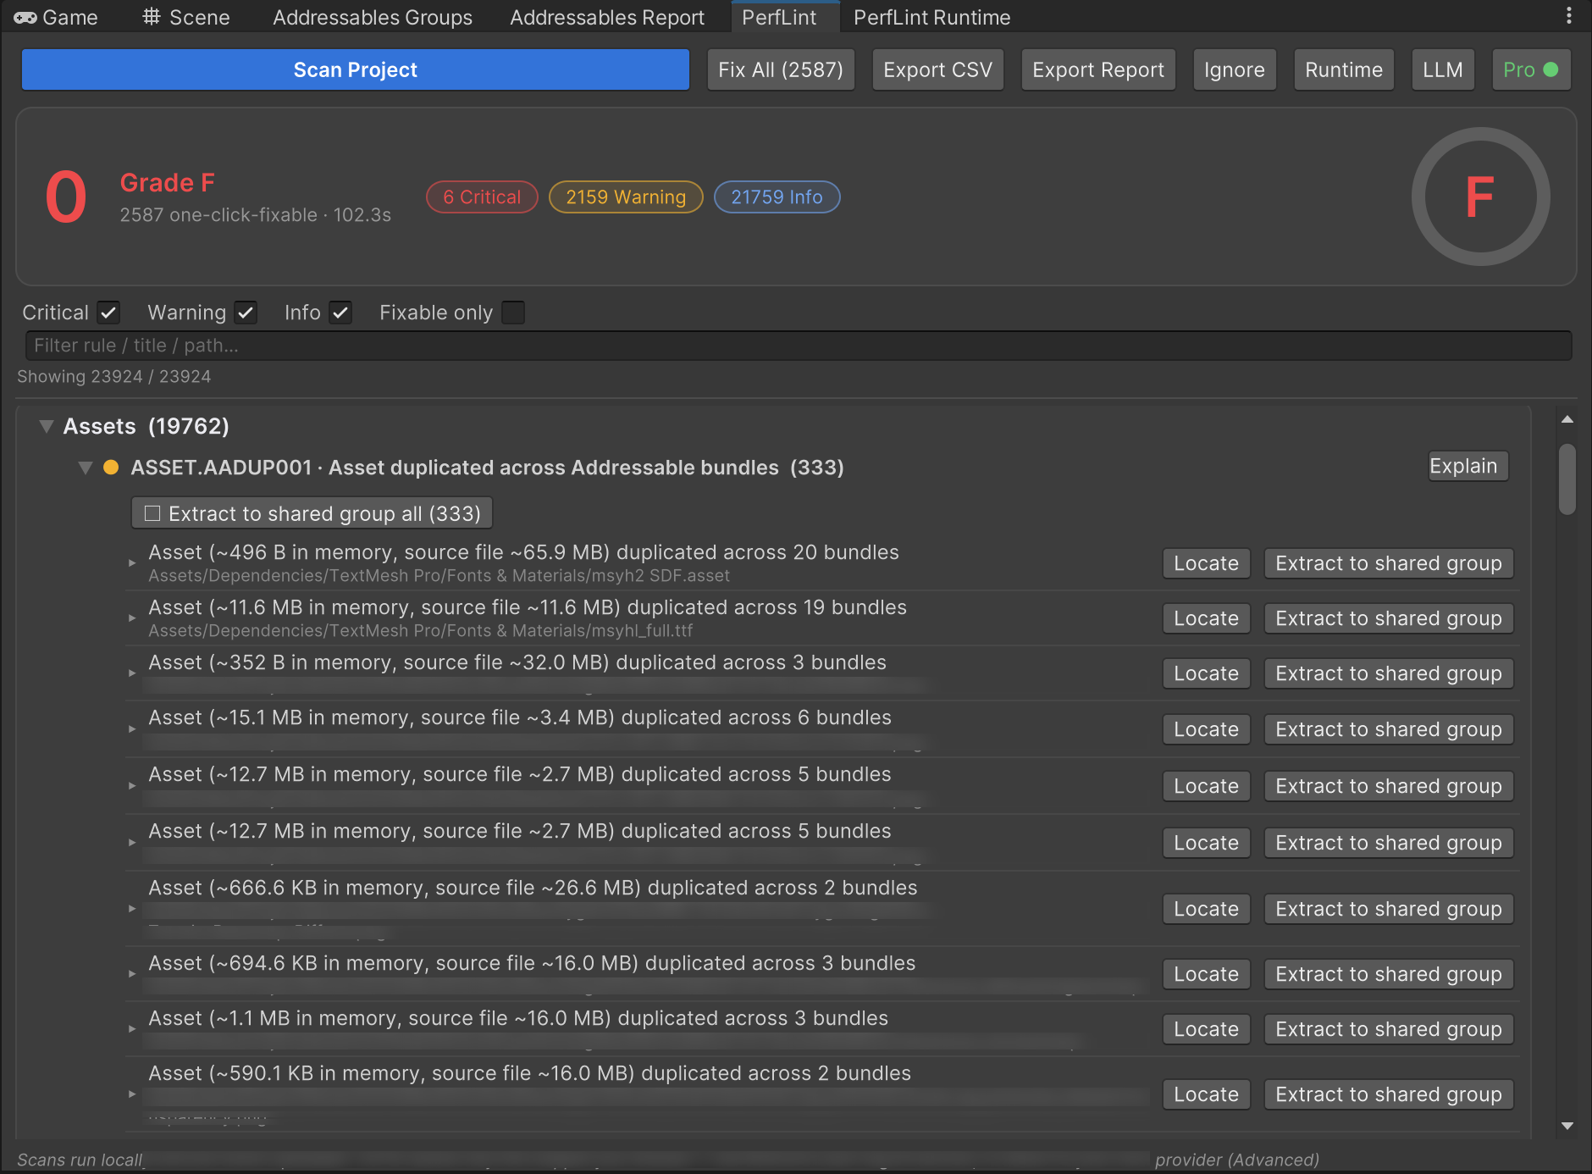Click '2587 one-click-fixable · 102.3s' text
The width and height of the screenshot is (1592, 1174).
[256, 215]
